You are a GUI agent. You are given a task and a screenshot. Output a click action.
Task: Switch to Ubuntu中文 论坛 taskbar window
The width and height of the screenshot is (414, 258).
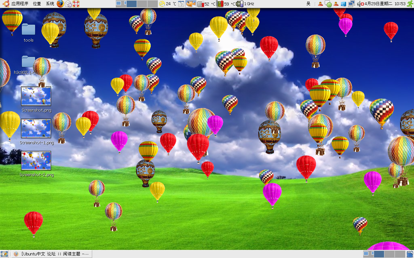click(x=52, y=254)
